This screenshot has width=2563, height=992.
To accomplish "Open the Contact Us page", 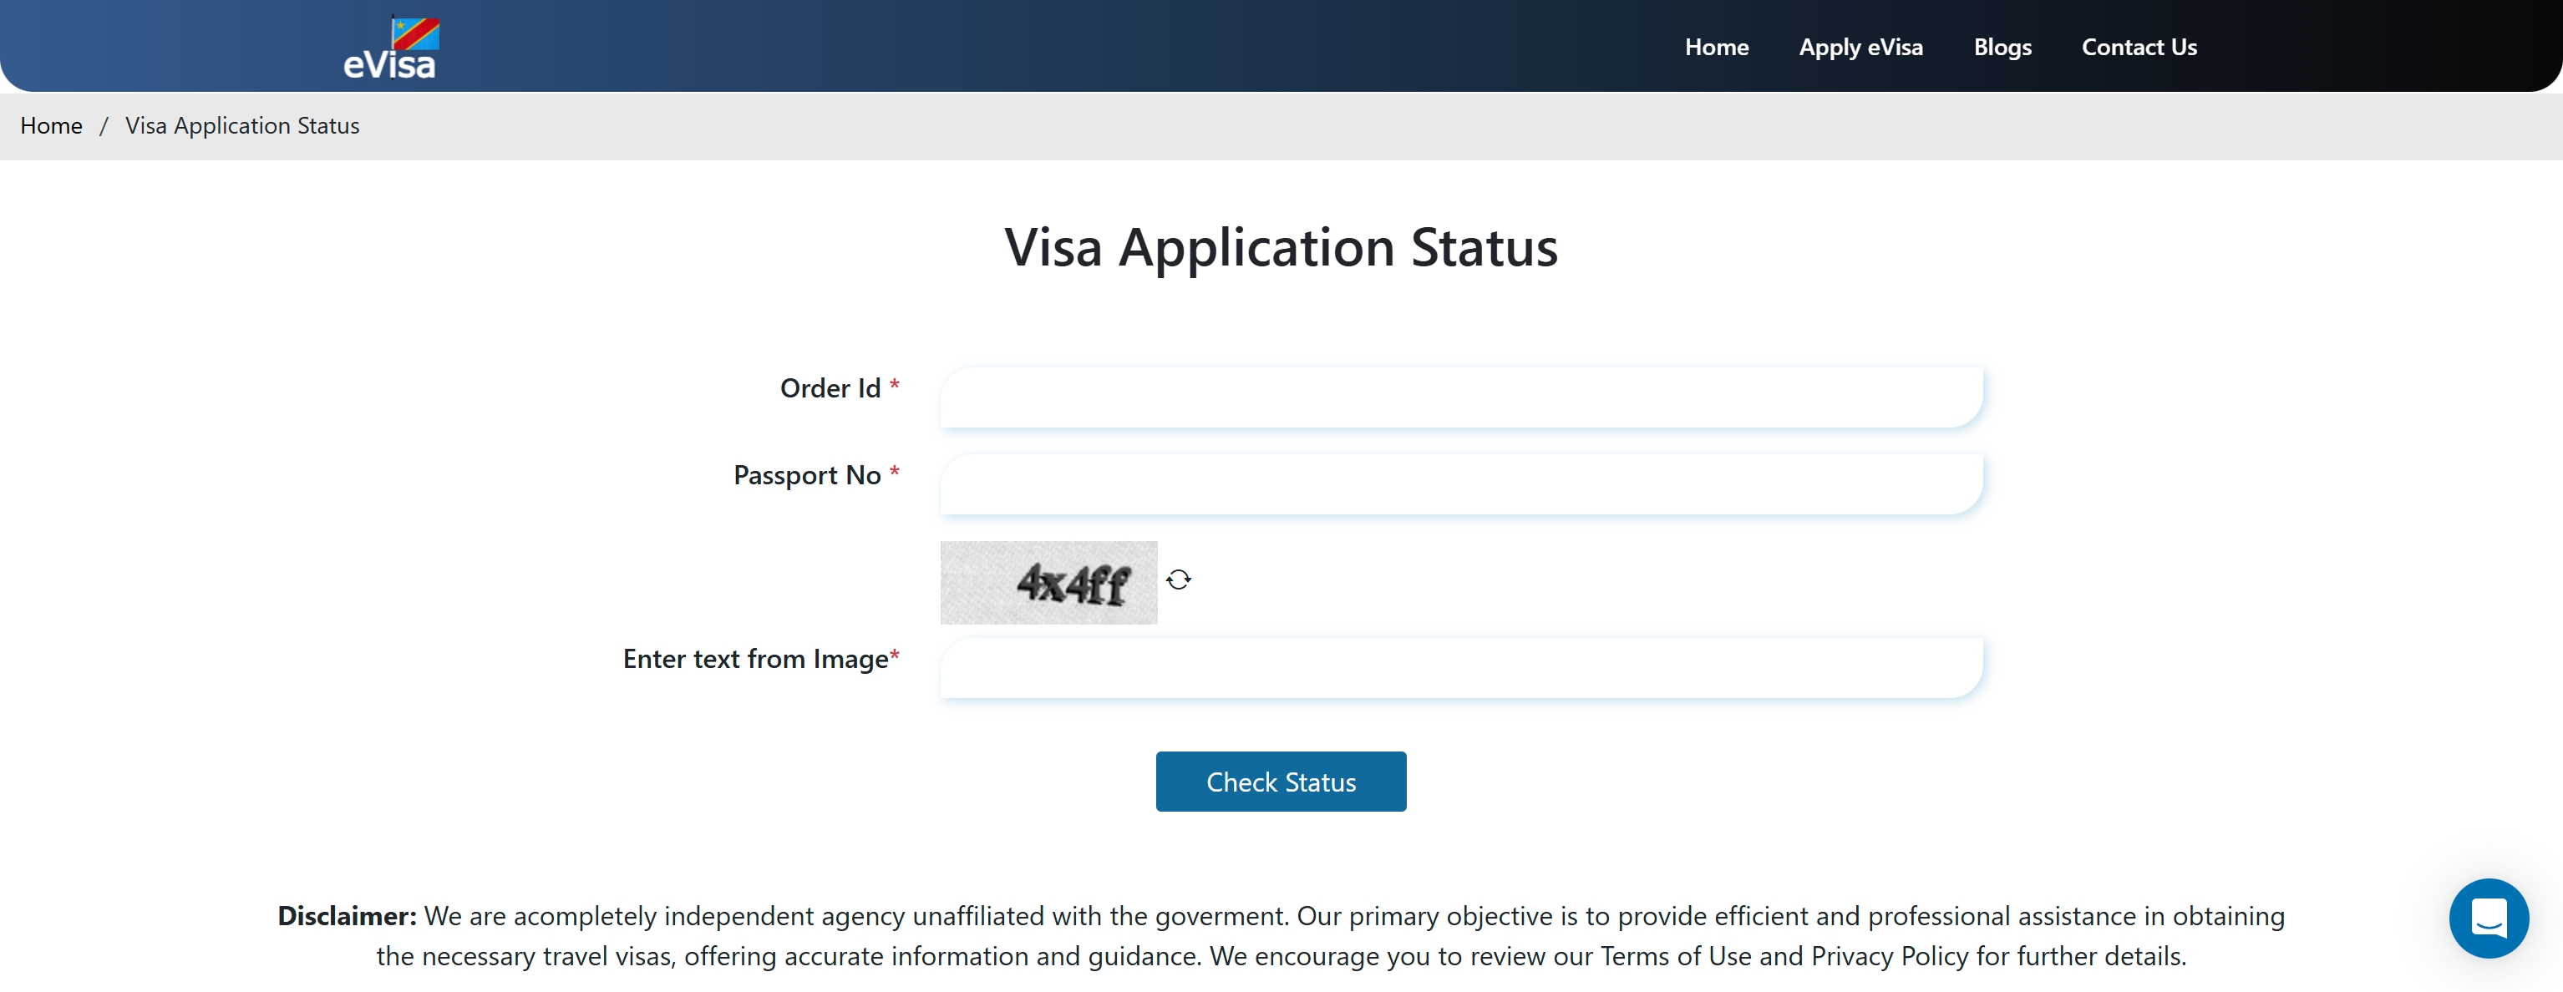I will pos(2139,48).
